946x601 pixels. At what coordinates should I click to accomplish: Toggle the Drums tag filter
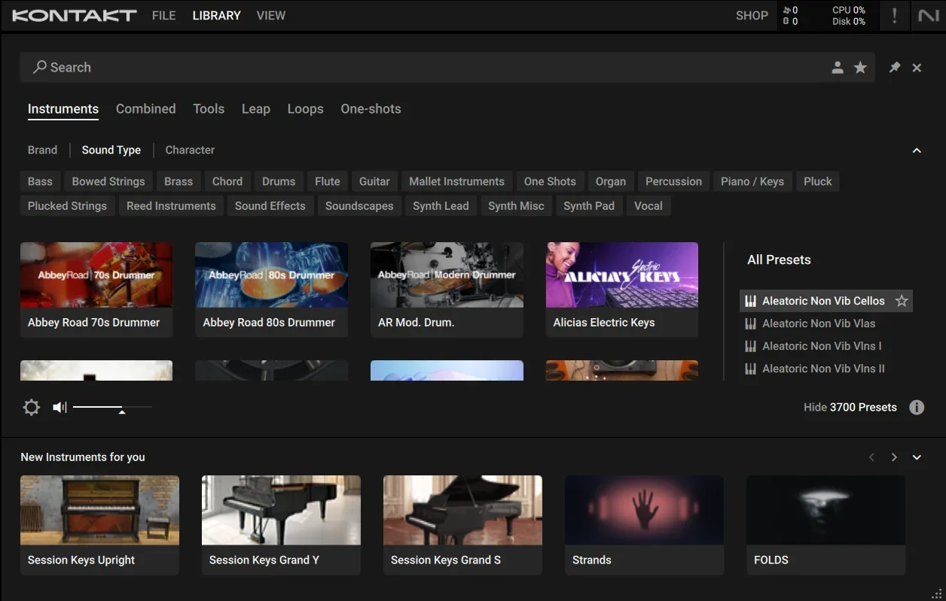coord(279,182)
